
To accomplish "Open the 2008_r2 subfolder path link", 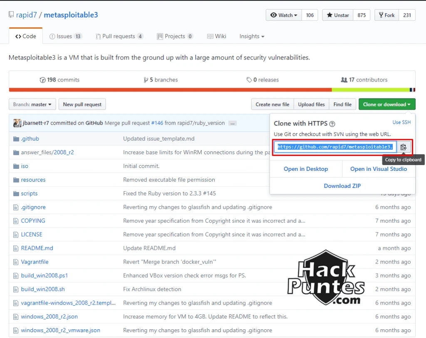I will [64, 152].
